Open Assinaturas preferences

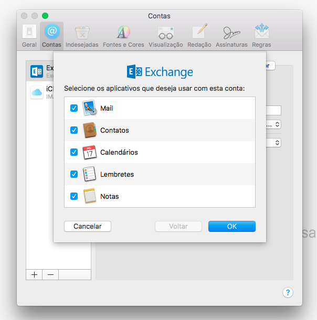pos(231,35)
